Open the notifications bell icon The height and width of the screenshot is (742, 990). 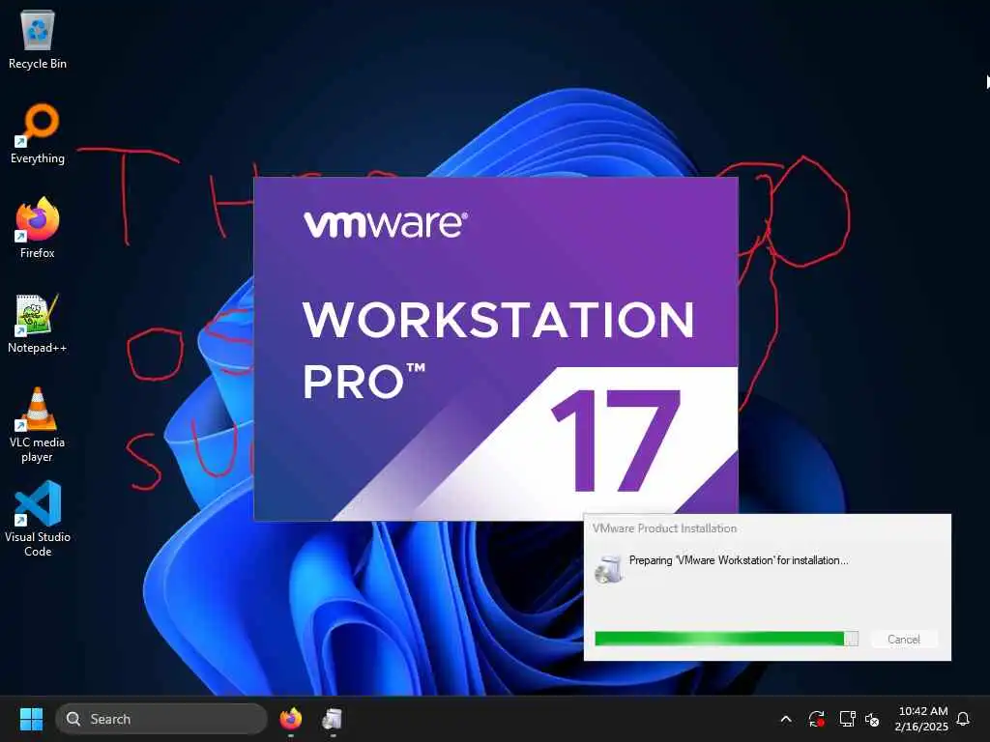pyautogui.click(x=963, y=719)
